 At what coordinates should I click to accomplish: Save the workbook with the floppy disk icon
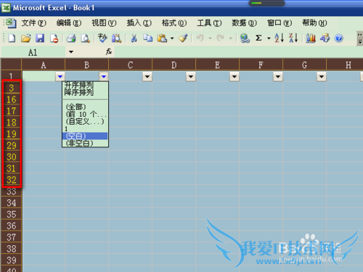pyautogui.click(x=40, y=38)
